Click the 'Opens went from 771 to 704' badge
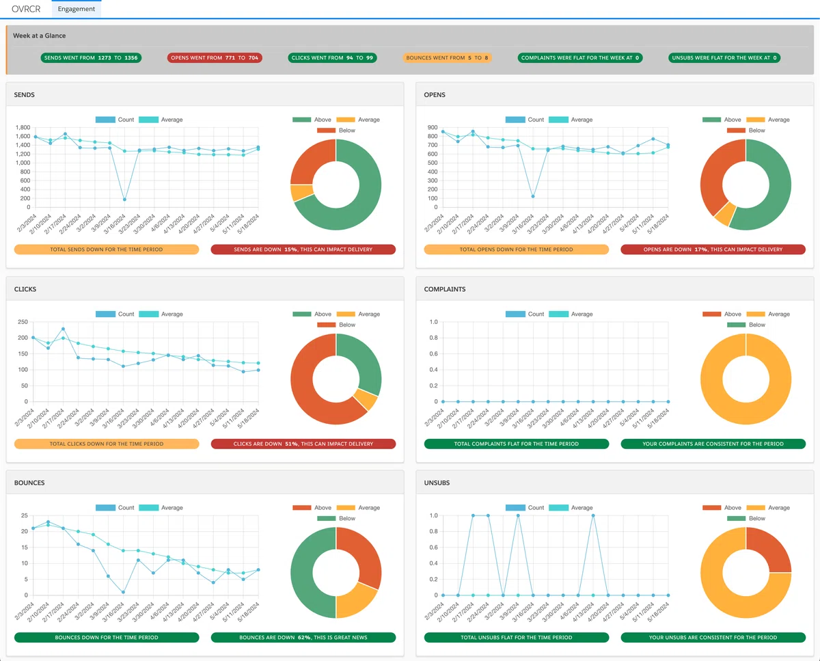 [x=215, y=58]
